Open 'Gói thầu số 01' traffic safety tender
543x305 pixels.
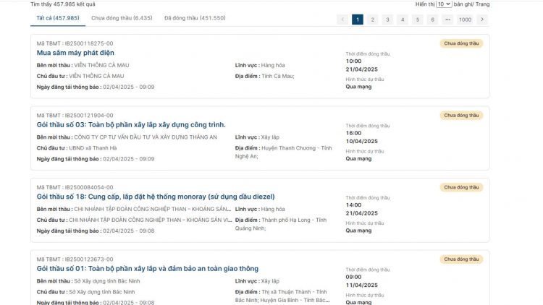click(148, 268)
